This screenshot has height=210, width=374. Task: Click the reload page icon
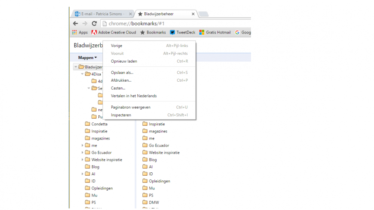[94, 23]
